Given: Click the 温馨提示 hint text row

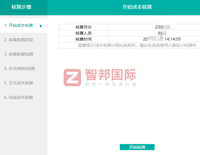Looking at the screenshot, I should [137, 45].
